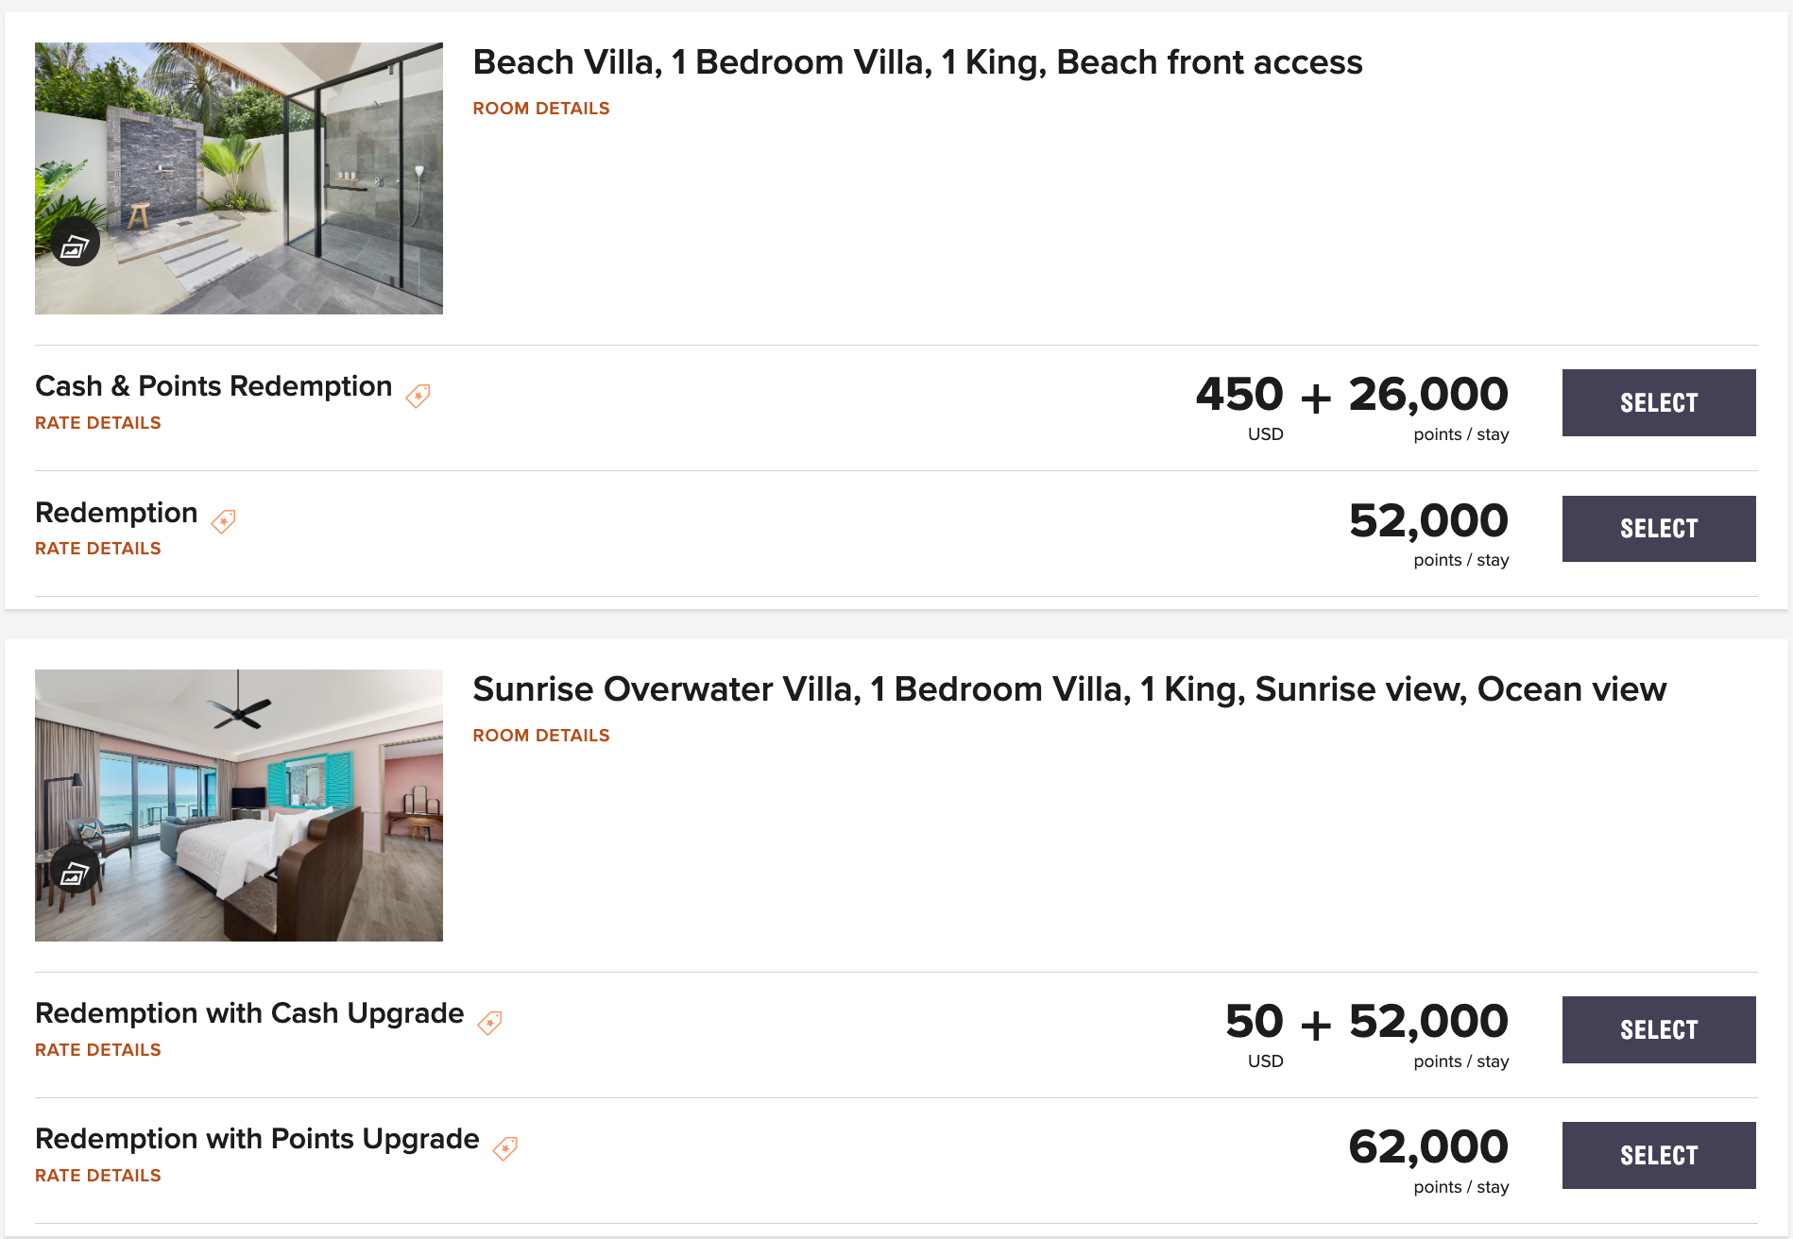Click the Beach Villa photo thumbnail
Viewport: 1793px width, 1239px height.
pyautogui.click(x=239, y=178)
